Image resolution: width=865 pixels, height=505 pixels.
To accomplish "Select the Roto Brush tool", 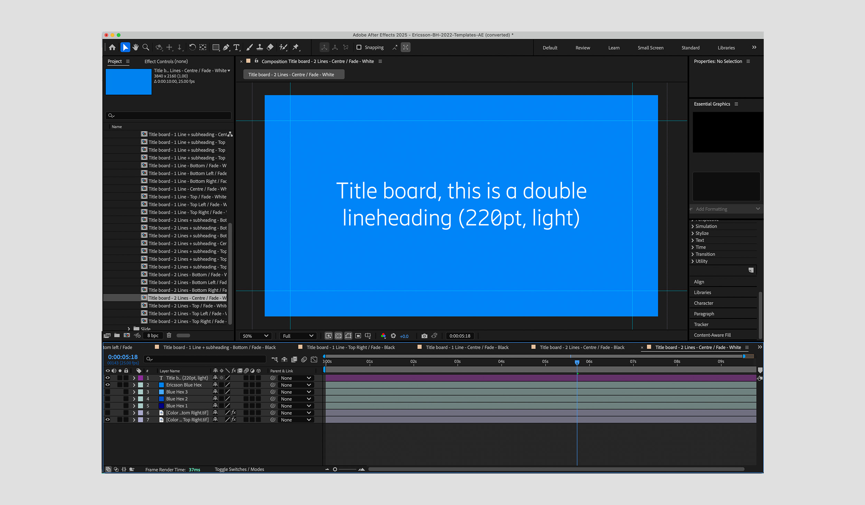I will 283,47.
